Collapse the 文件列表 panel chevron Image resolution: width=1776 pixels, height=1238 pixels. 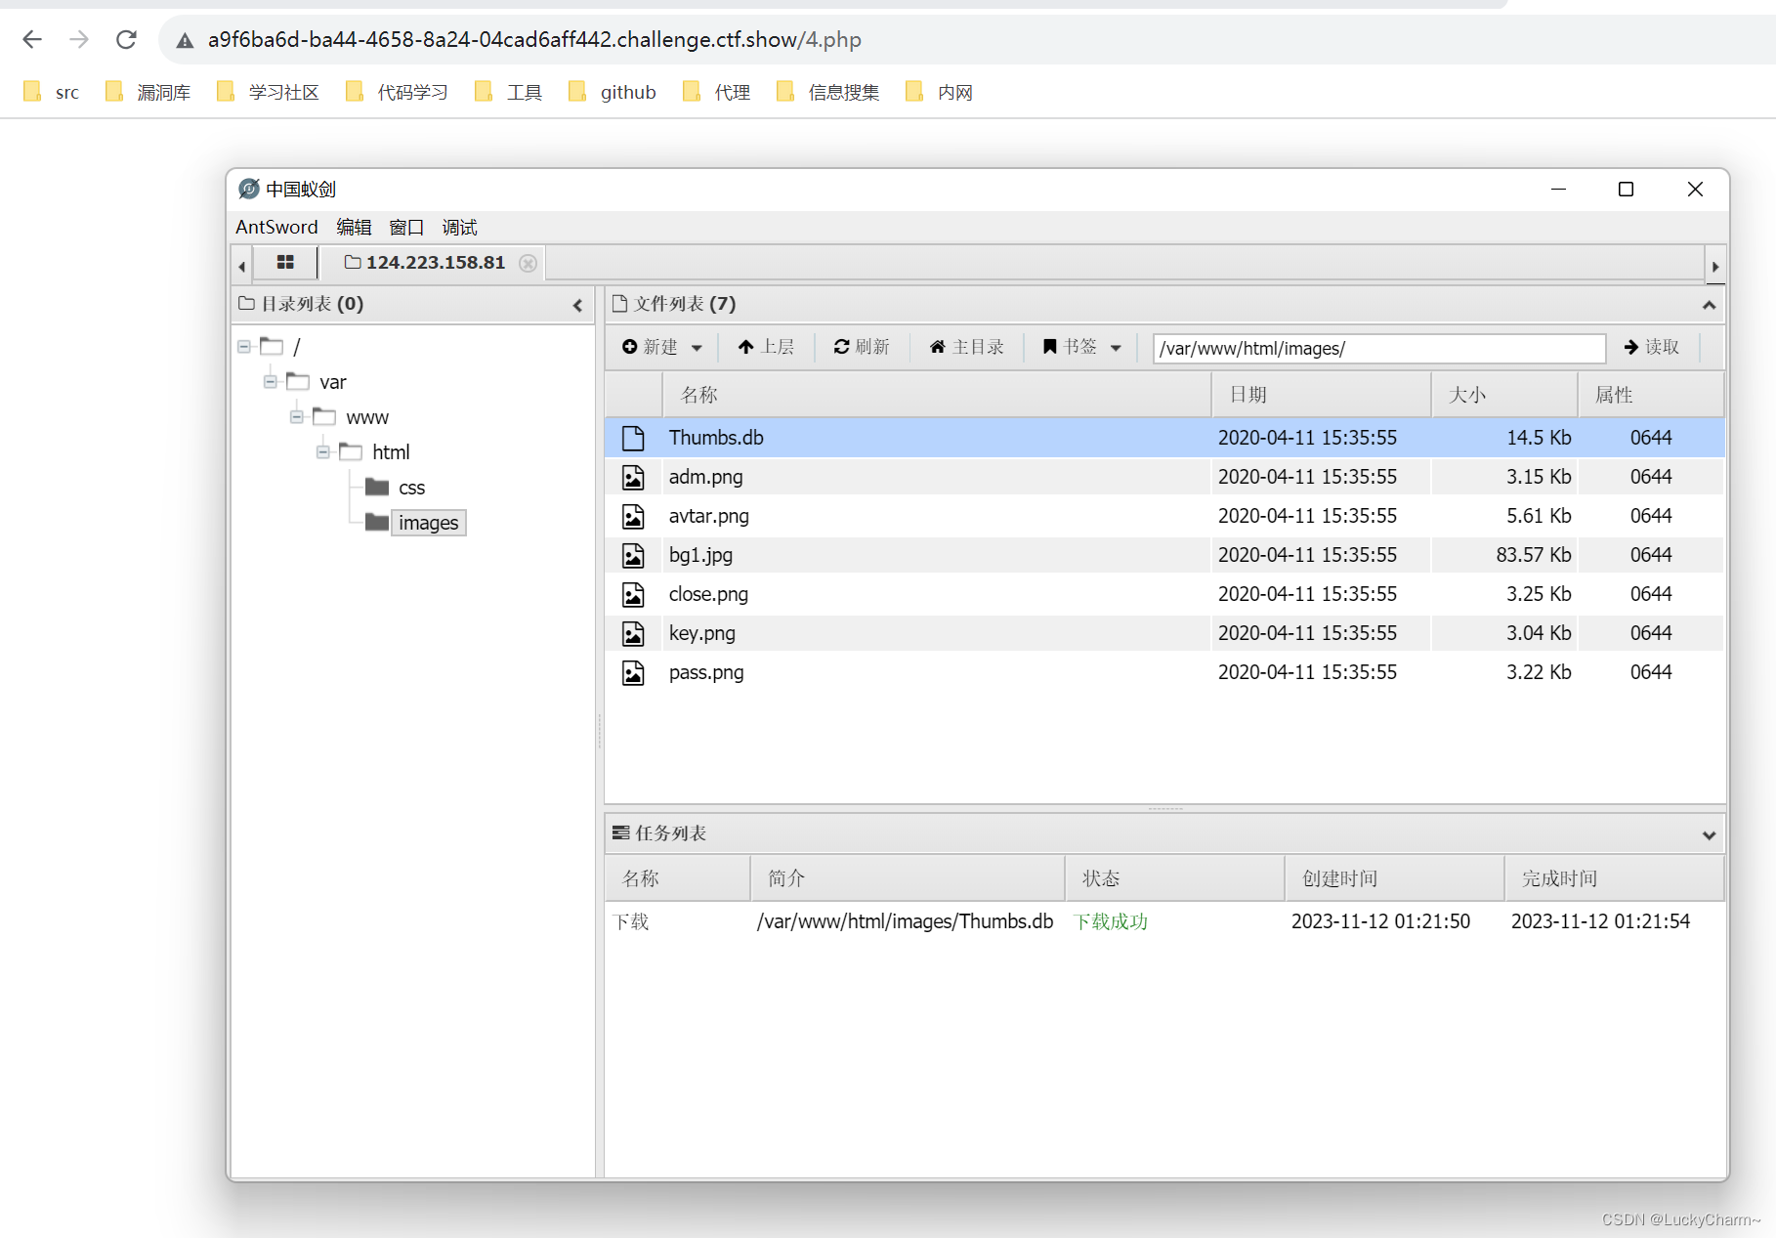tap(1709, 305)
